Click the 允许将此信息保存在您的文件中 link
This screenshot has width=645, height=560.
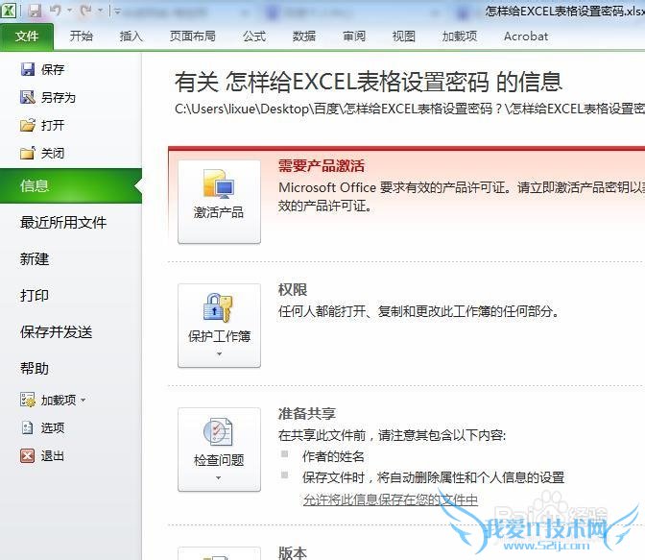[x=391, y=499]
